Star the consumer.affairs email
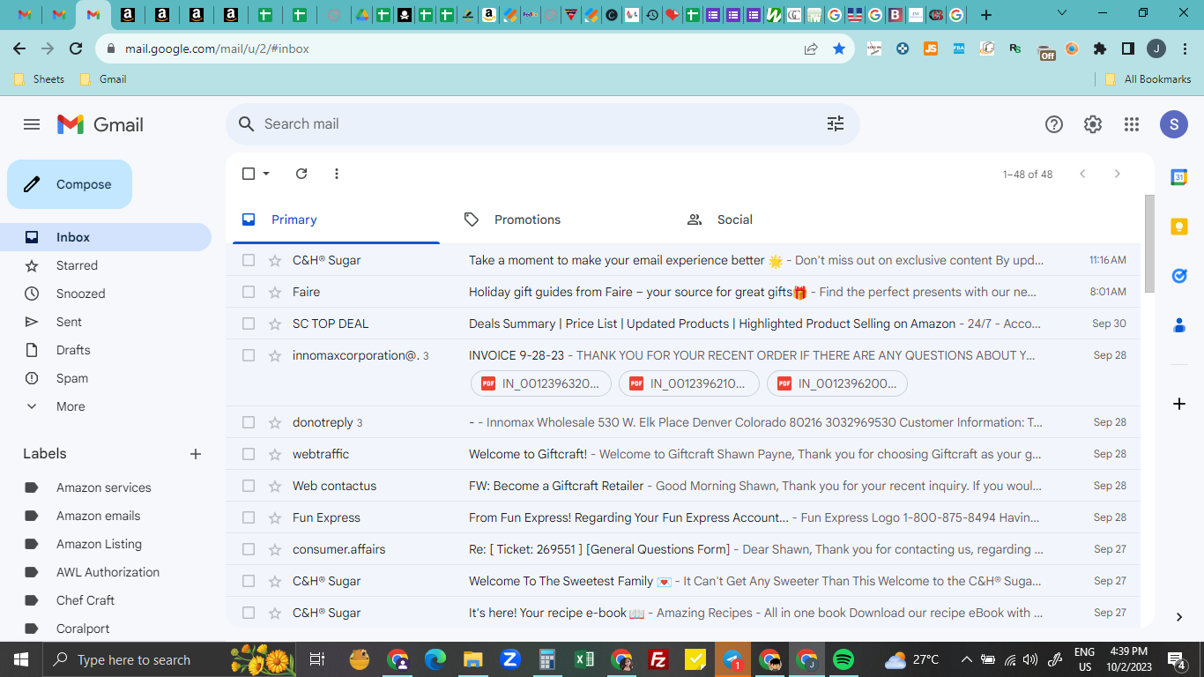Viewport: 1204px width, 677px height. [x=274, y=549]
